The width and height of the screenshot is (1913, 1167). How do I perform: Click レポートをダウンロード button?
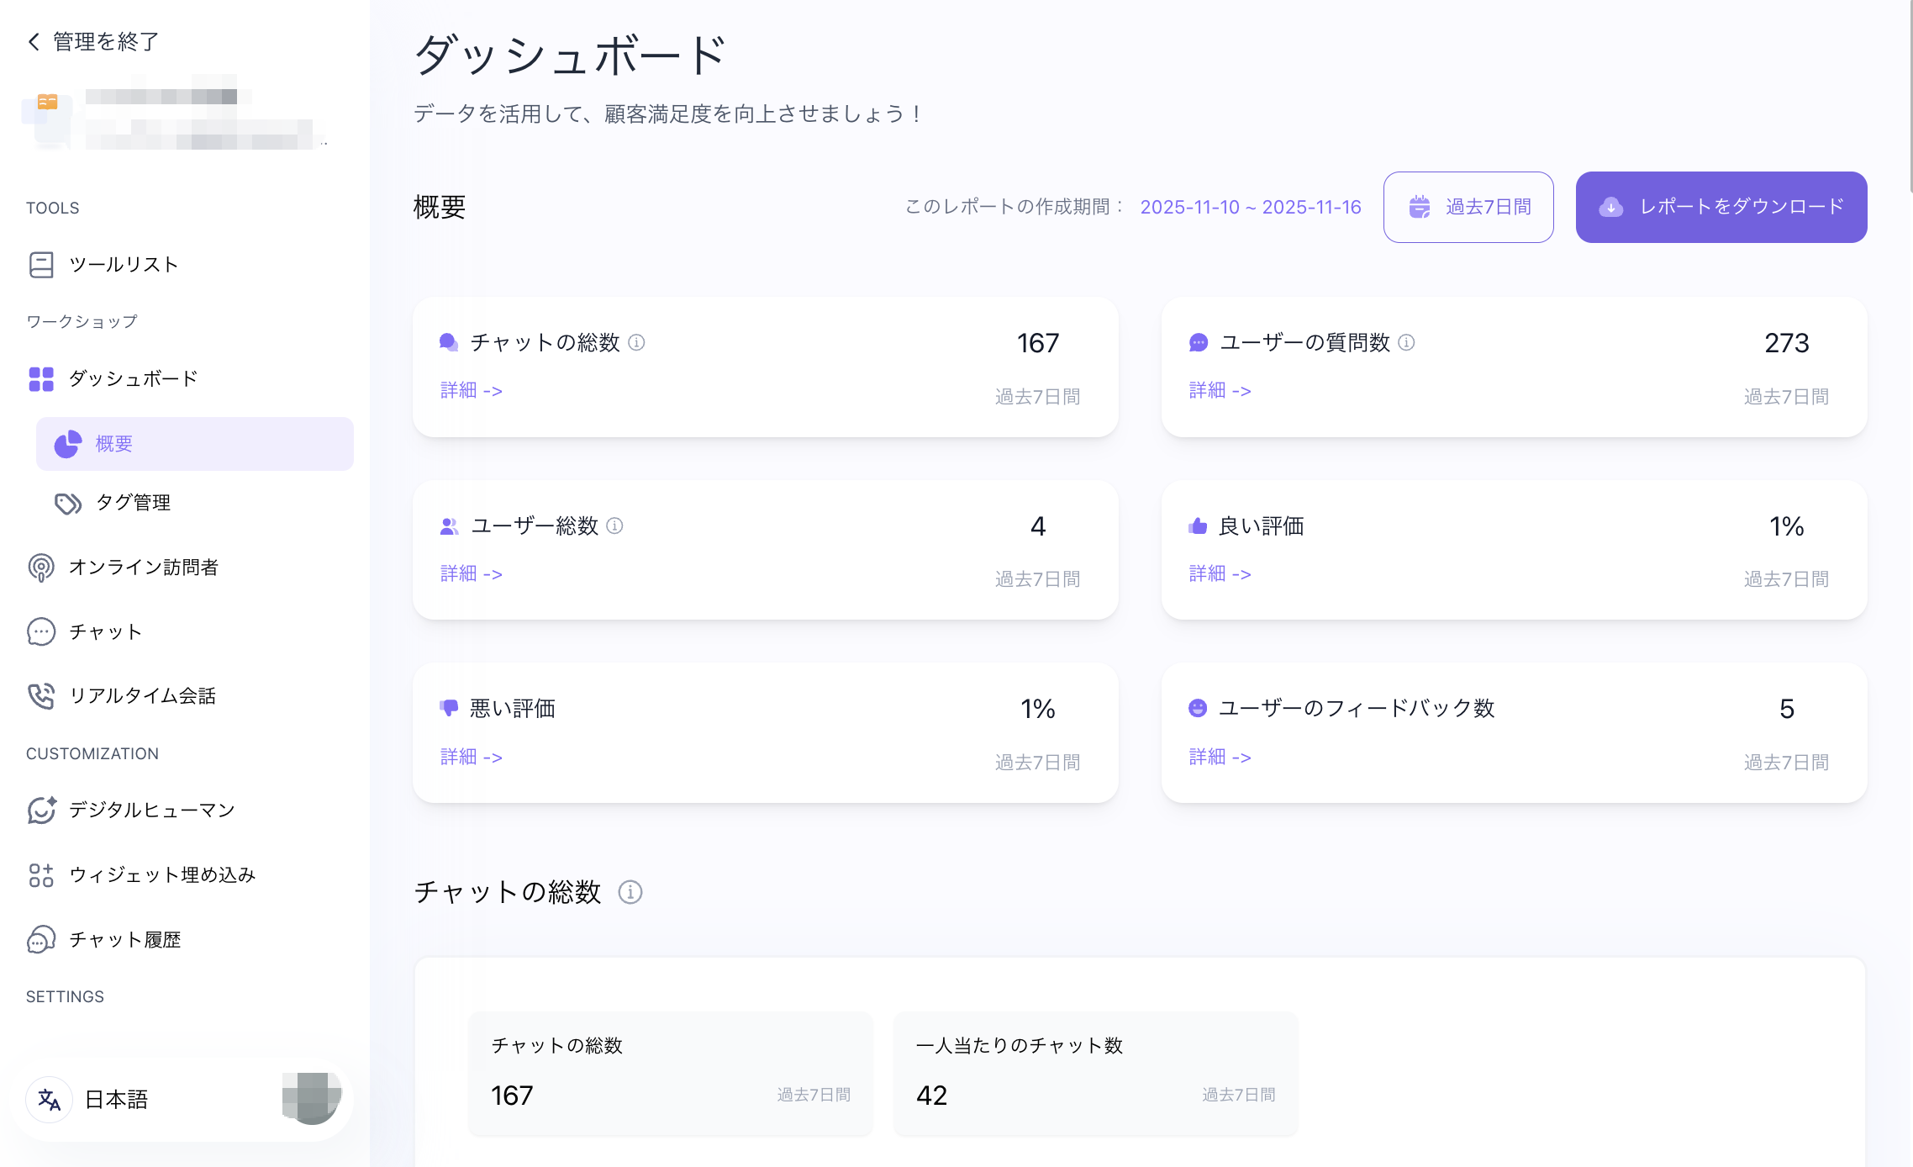click(x=1720, y=207)
